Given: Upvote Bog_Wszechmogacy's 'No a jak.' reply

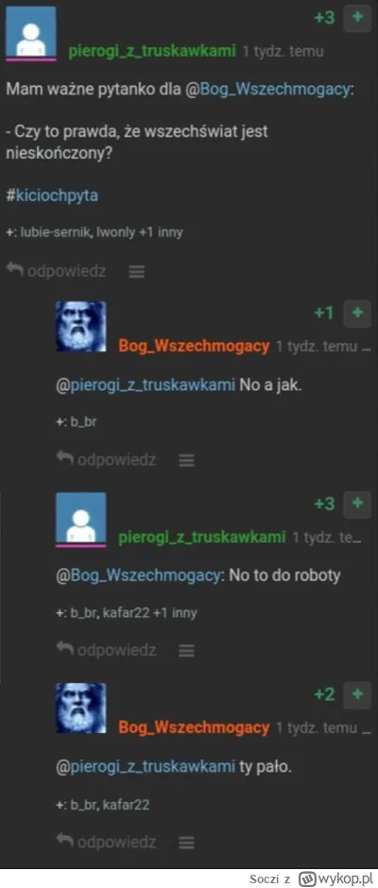Looking at the screenshot, I should pos(357,314).
